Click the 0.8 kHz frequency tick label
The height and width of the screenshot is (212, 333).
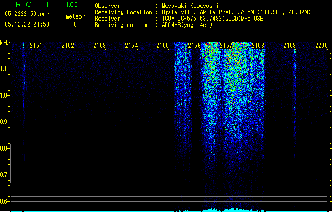coord(4,148)
